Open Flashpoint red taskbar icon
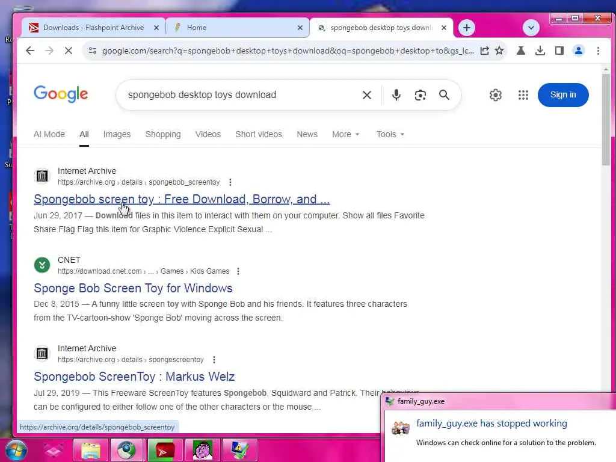 (165, 450)
